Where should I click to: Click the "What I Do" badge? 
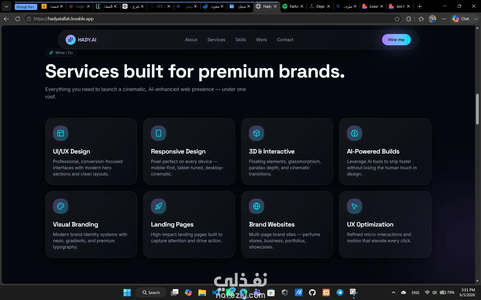(61, 53)
